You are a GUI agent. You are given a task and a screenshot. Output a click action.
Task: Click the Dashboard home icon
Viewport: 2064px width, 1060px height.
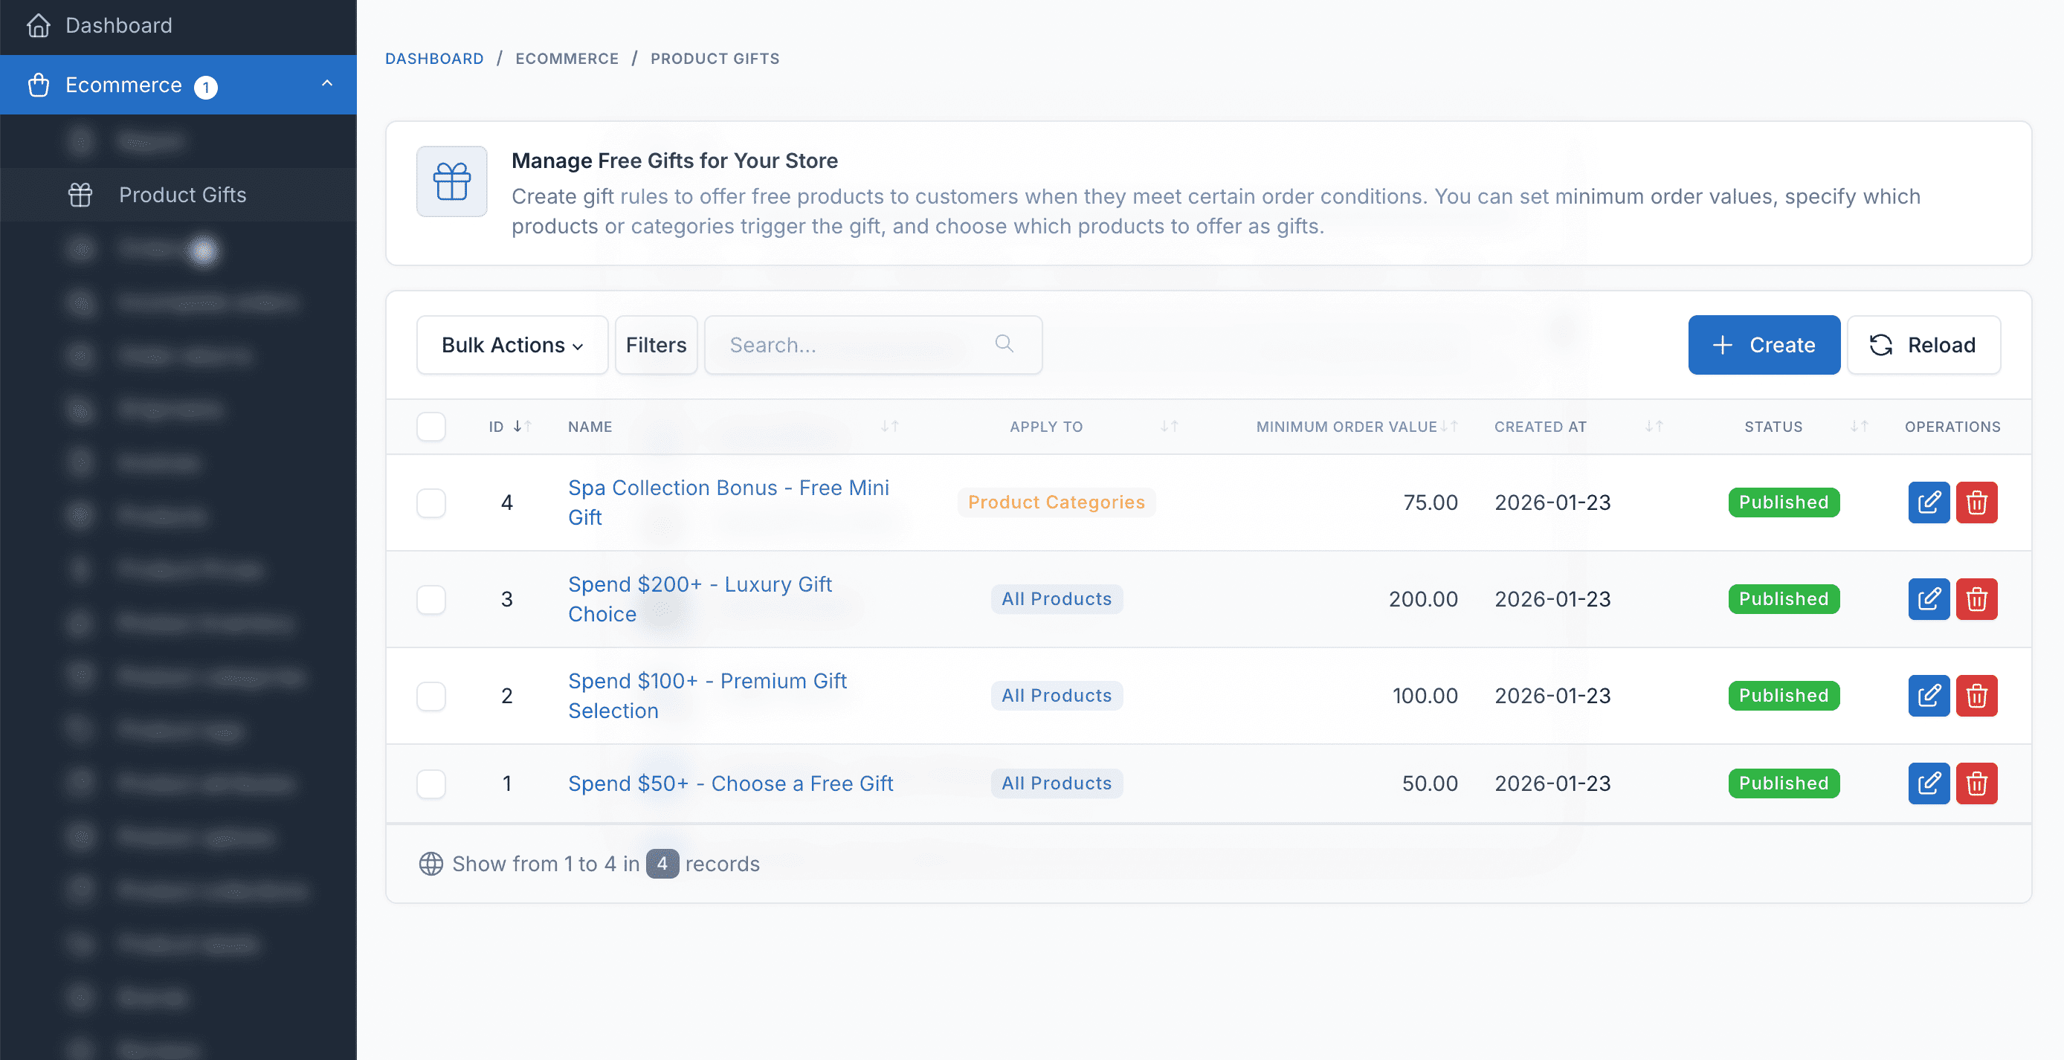[x=39, y=25]
